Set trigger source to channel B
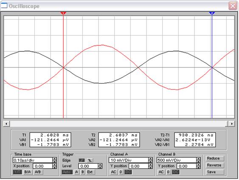 [83, 172]
